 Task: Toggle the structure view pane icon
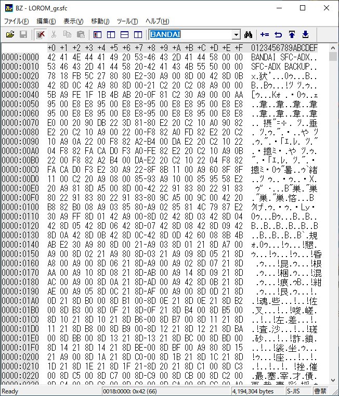[x=111, y=34]
